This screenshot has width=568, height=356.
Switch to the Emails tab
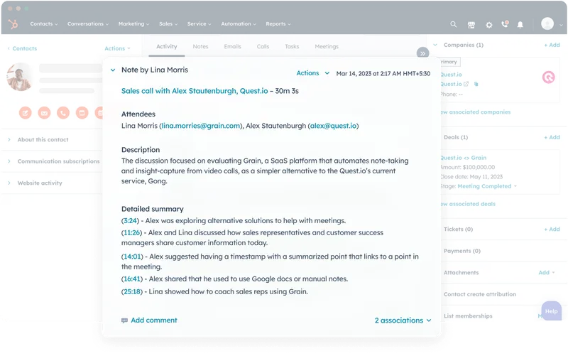(233, 46)
